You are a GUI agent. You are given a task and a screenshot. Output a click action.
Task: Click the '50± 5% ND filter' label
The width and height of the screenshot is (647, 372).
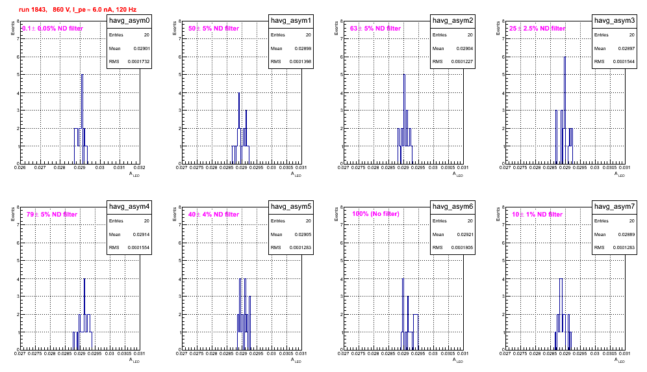[x=214, y=29]
